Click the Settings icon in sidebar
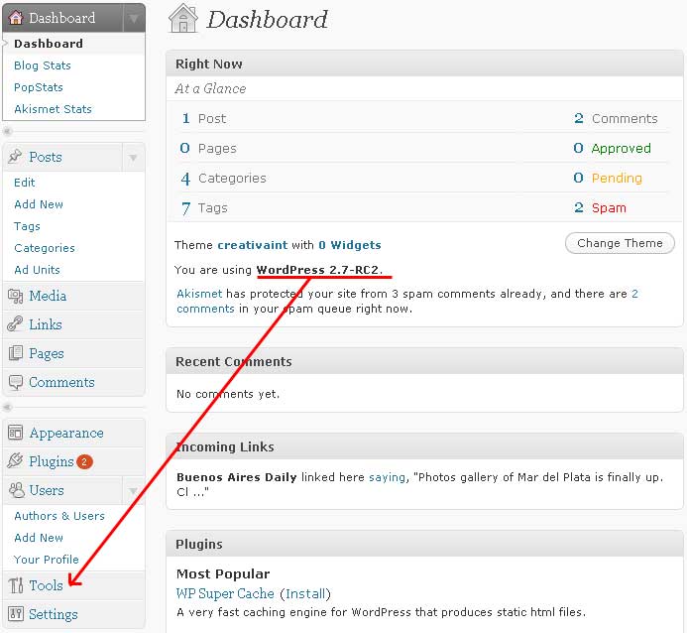Screen dimensions: 687x633 [15, 614]
